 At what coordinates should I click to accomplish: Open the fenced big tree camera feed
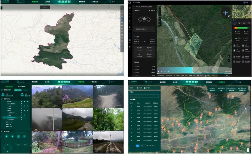77,142
